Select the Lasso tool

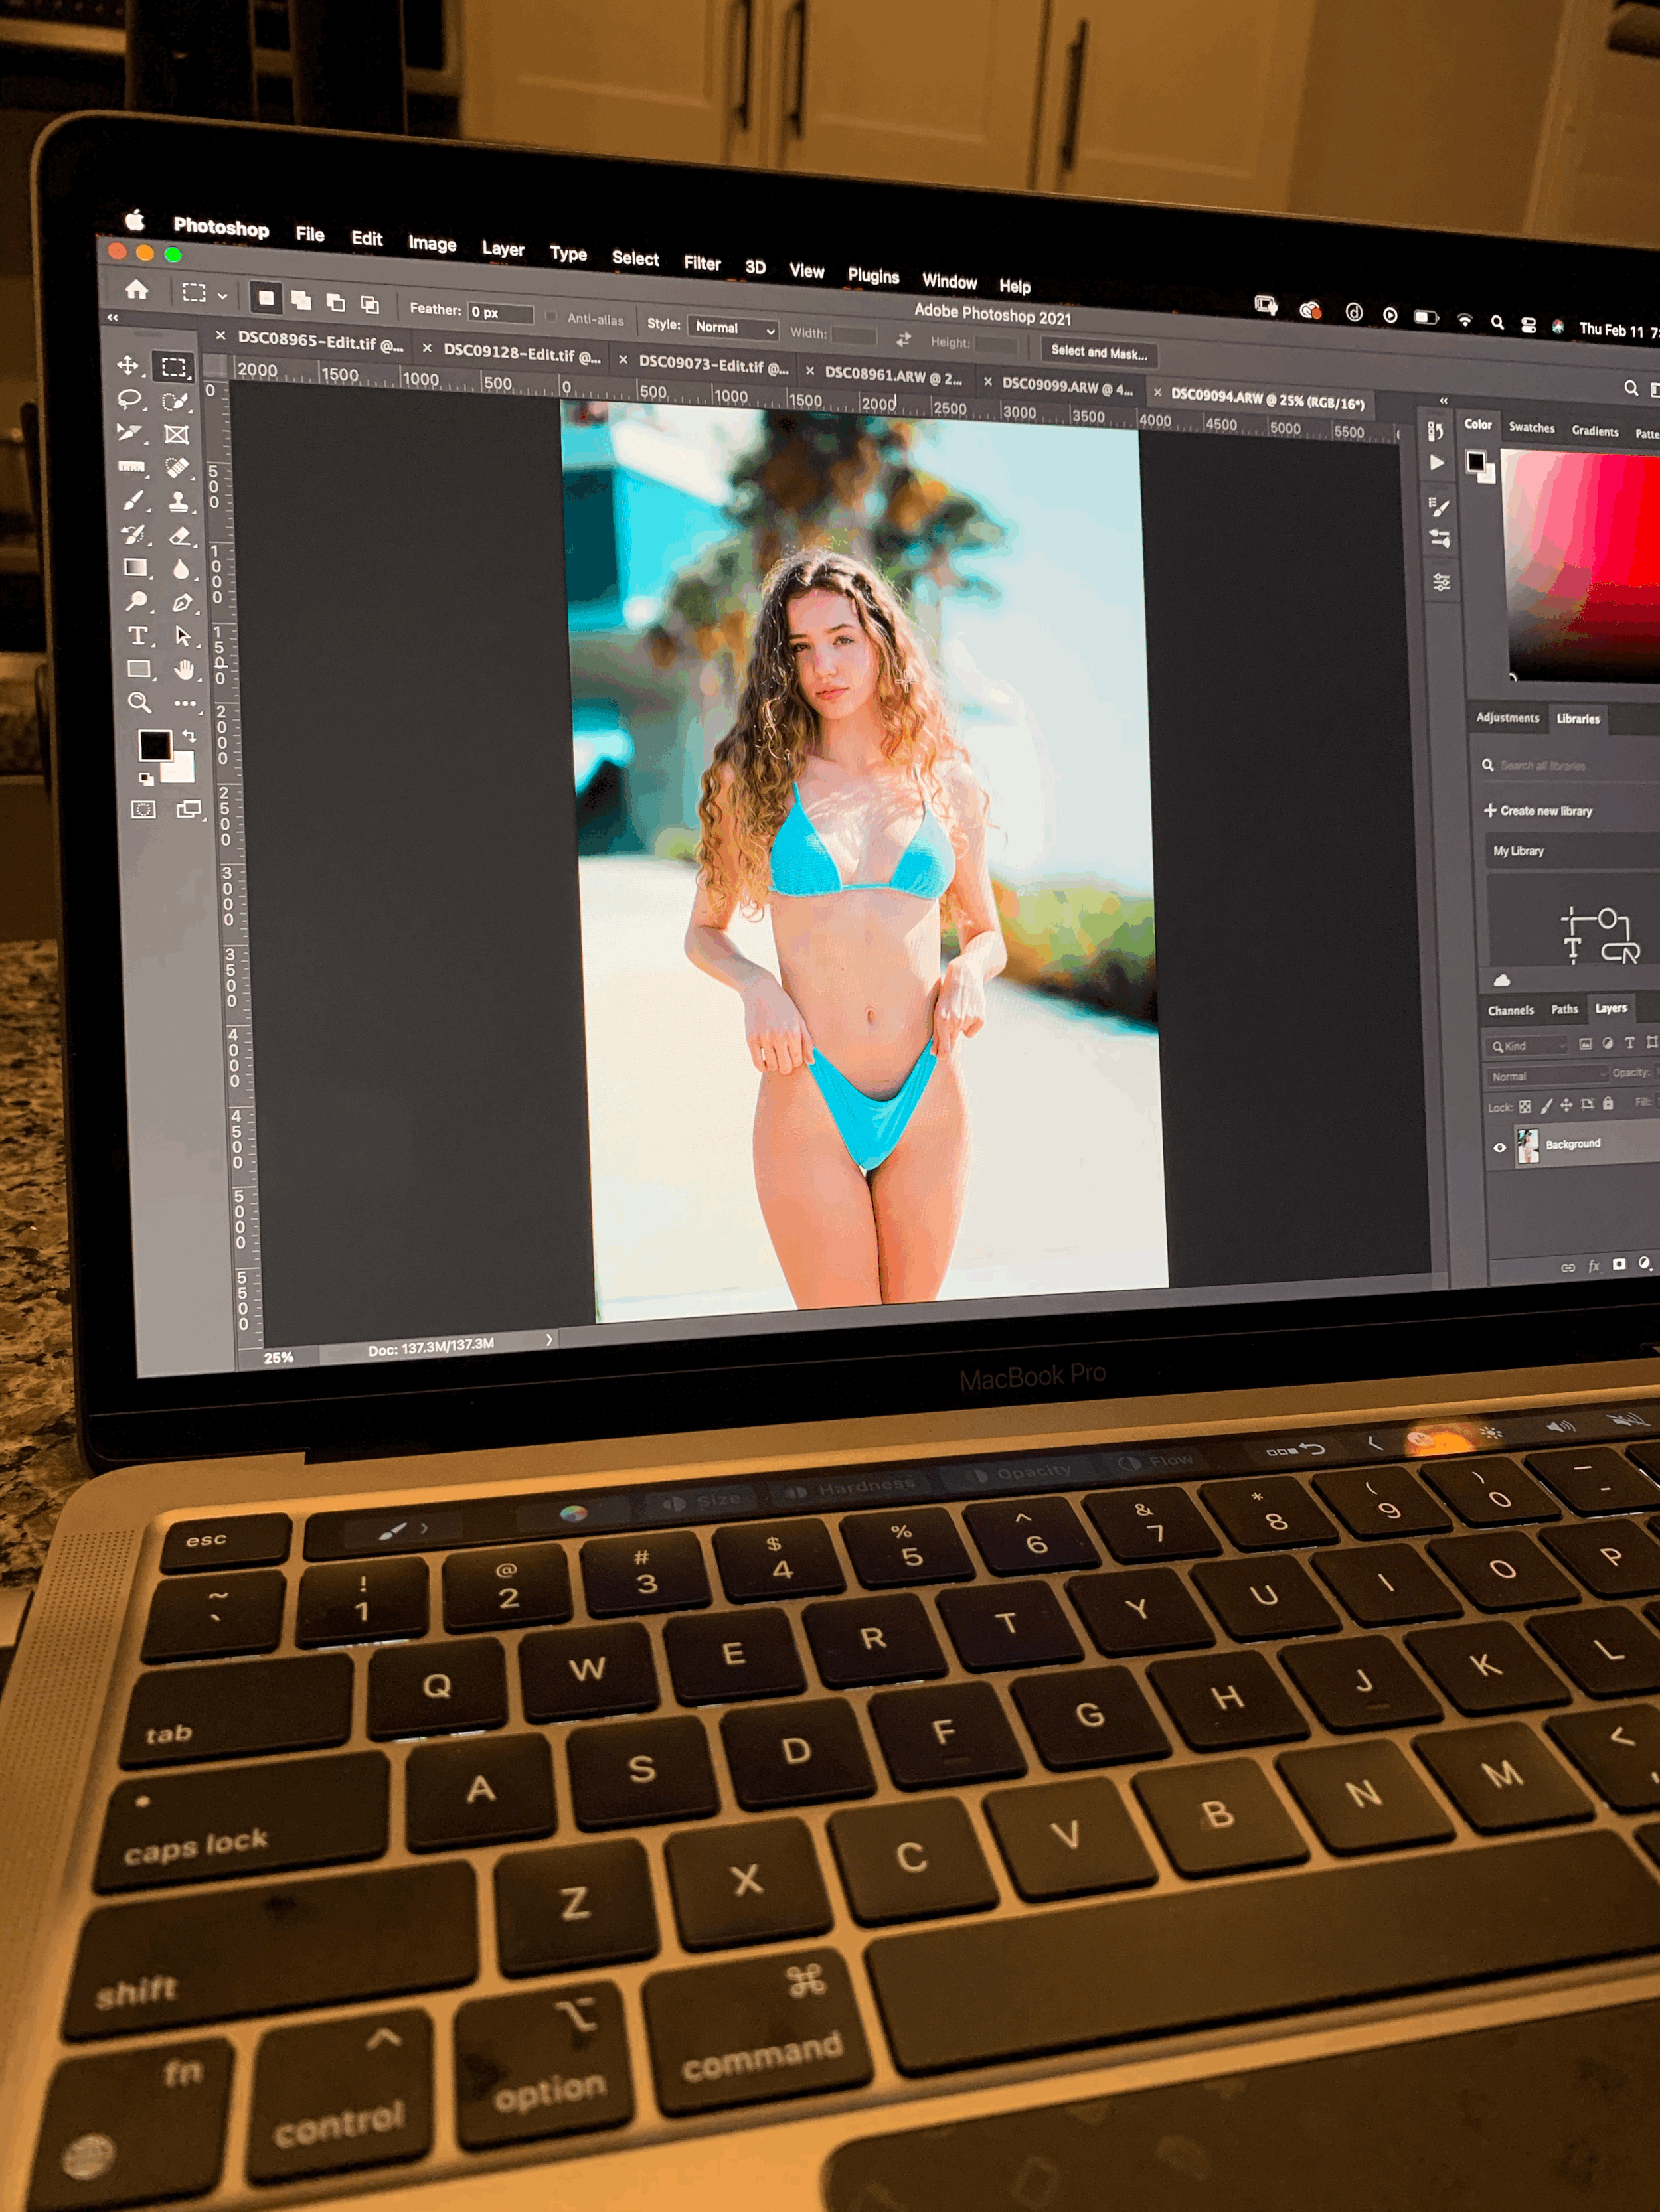point(129,399)
